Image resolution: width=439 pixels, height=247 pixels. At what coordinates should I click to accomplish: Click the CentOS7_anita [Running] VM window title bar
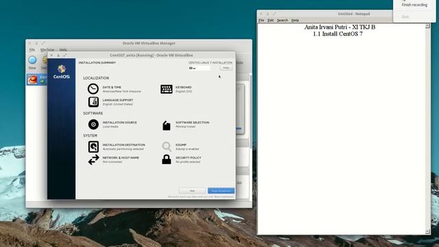tap(151, 55)
